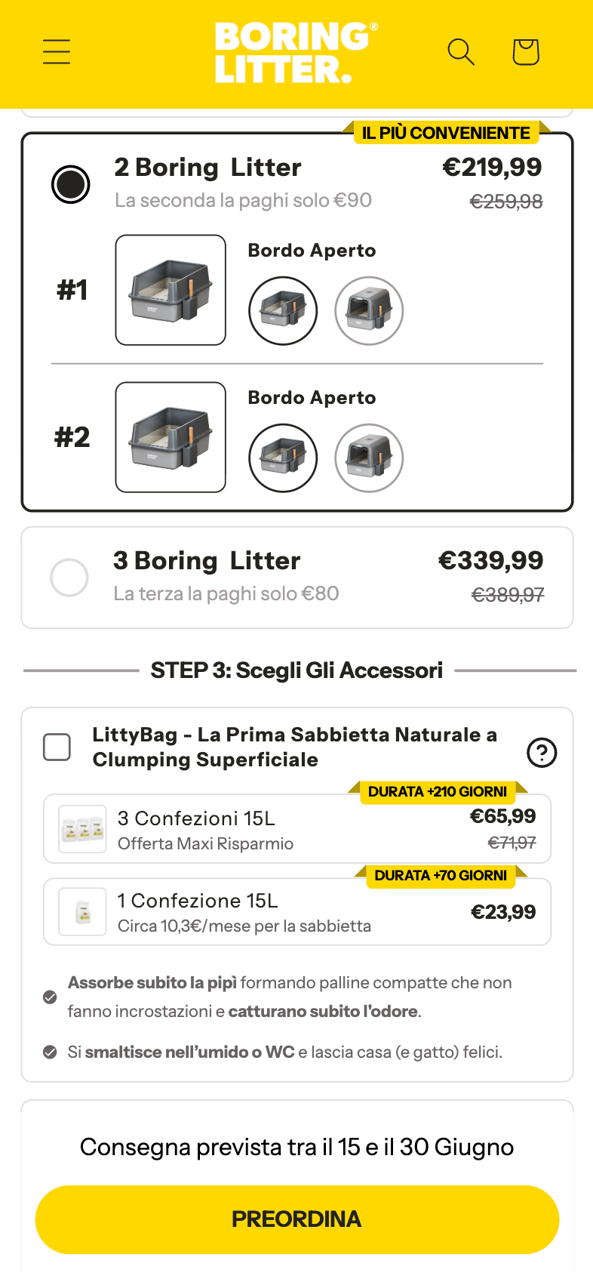The height and width of the screenshot is (1279, 593).
Task: Click the 3 Confezioni package thumbnail image
Action: (x=83, y=829)
